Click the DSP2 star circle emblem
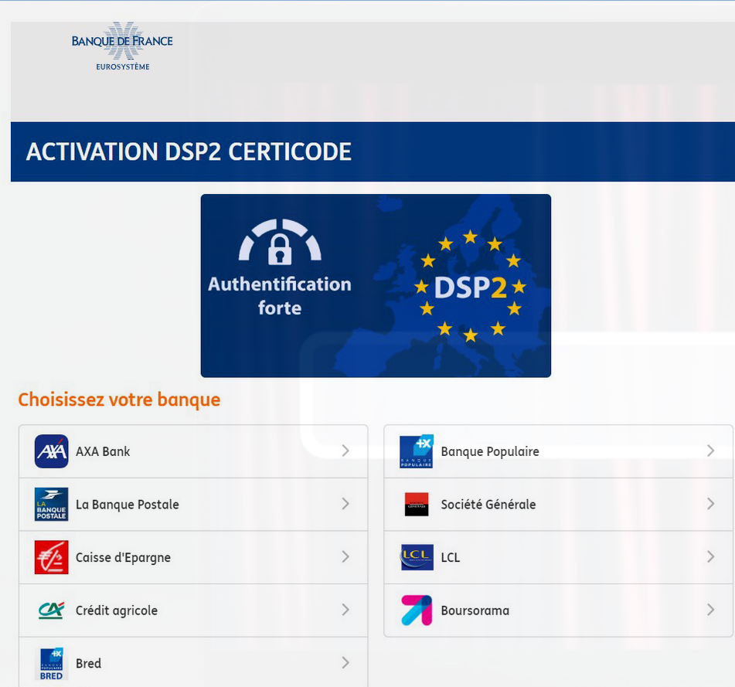This screenshot has width=735, height=687. (x=470, y=286)
